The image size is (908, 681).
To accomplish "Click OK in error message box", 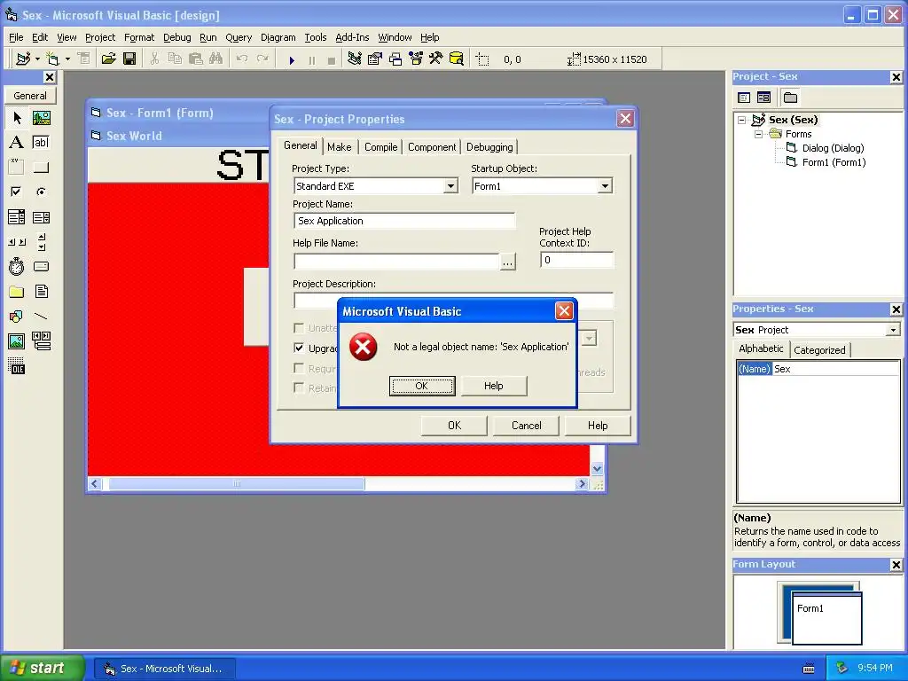I will [422, 386].
